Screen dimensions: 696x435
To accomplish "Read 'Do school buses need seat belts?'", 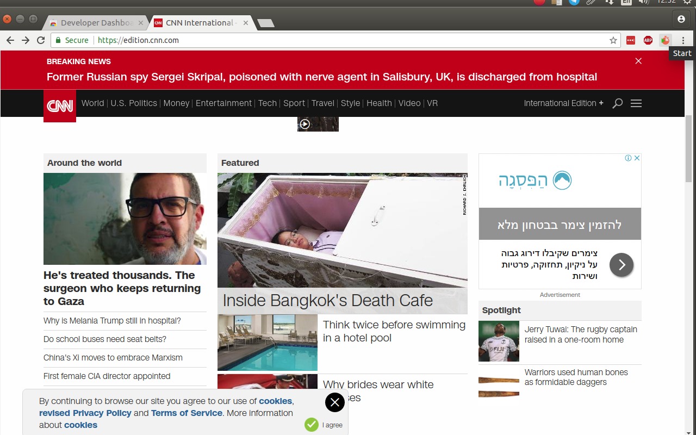I will (x=105, y=339).
